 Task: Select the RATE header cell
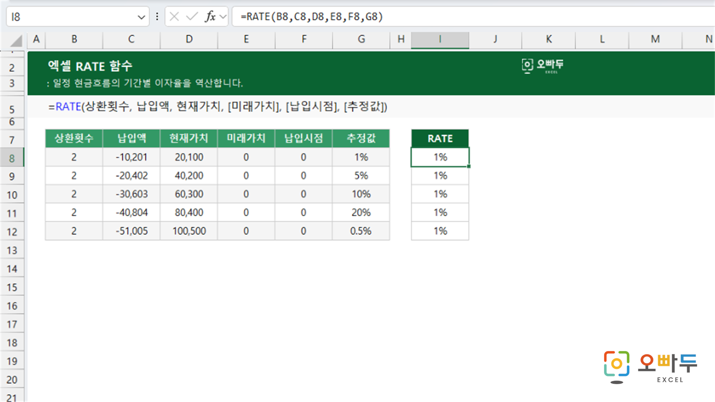coord(440,138)
